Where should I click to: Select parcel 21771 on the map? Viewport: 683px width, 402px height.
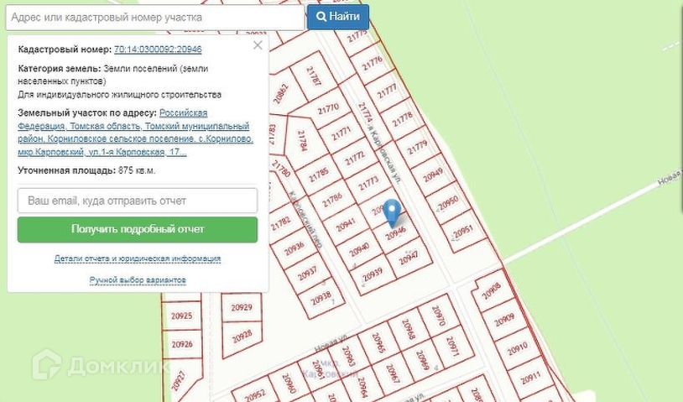(341, 134)
